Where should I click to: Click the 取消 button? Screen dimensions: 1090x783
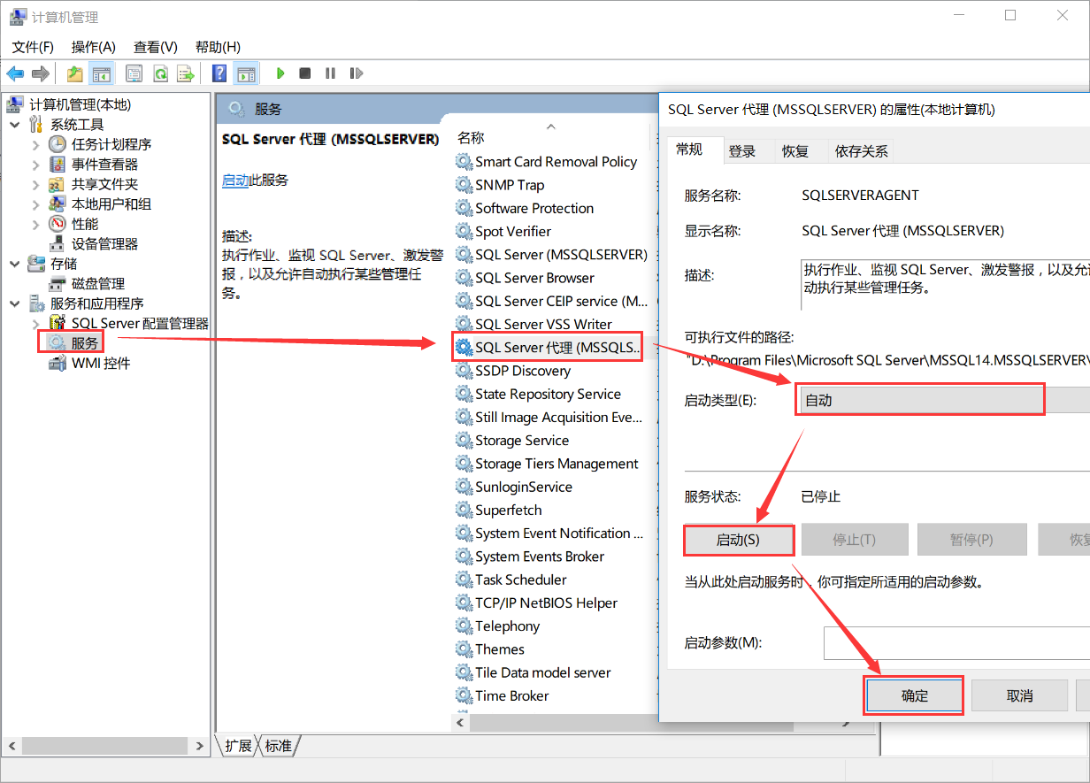(x=1020, y=695)
